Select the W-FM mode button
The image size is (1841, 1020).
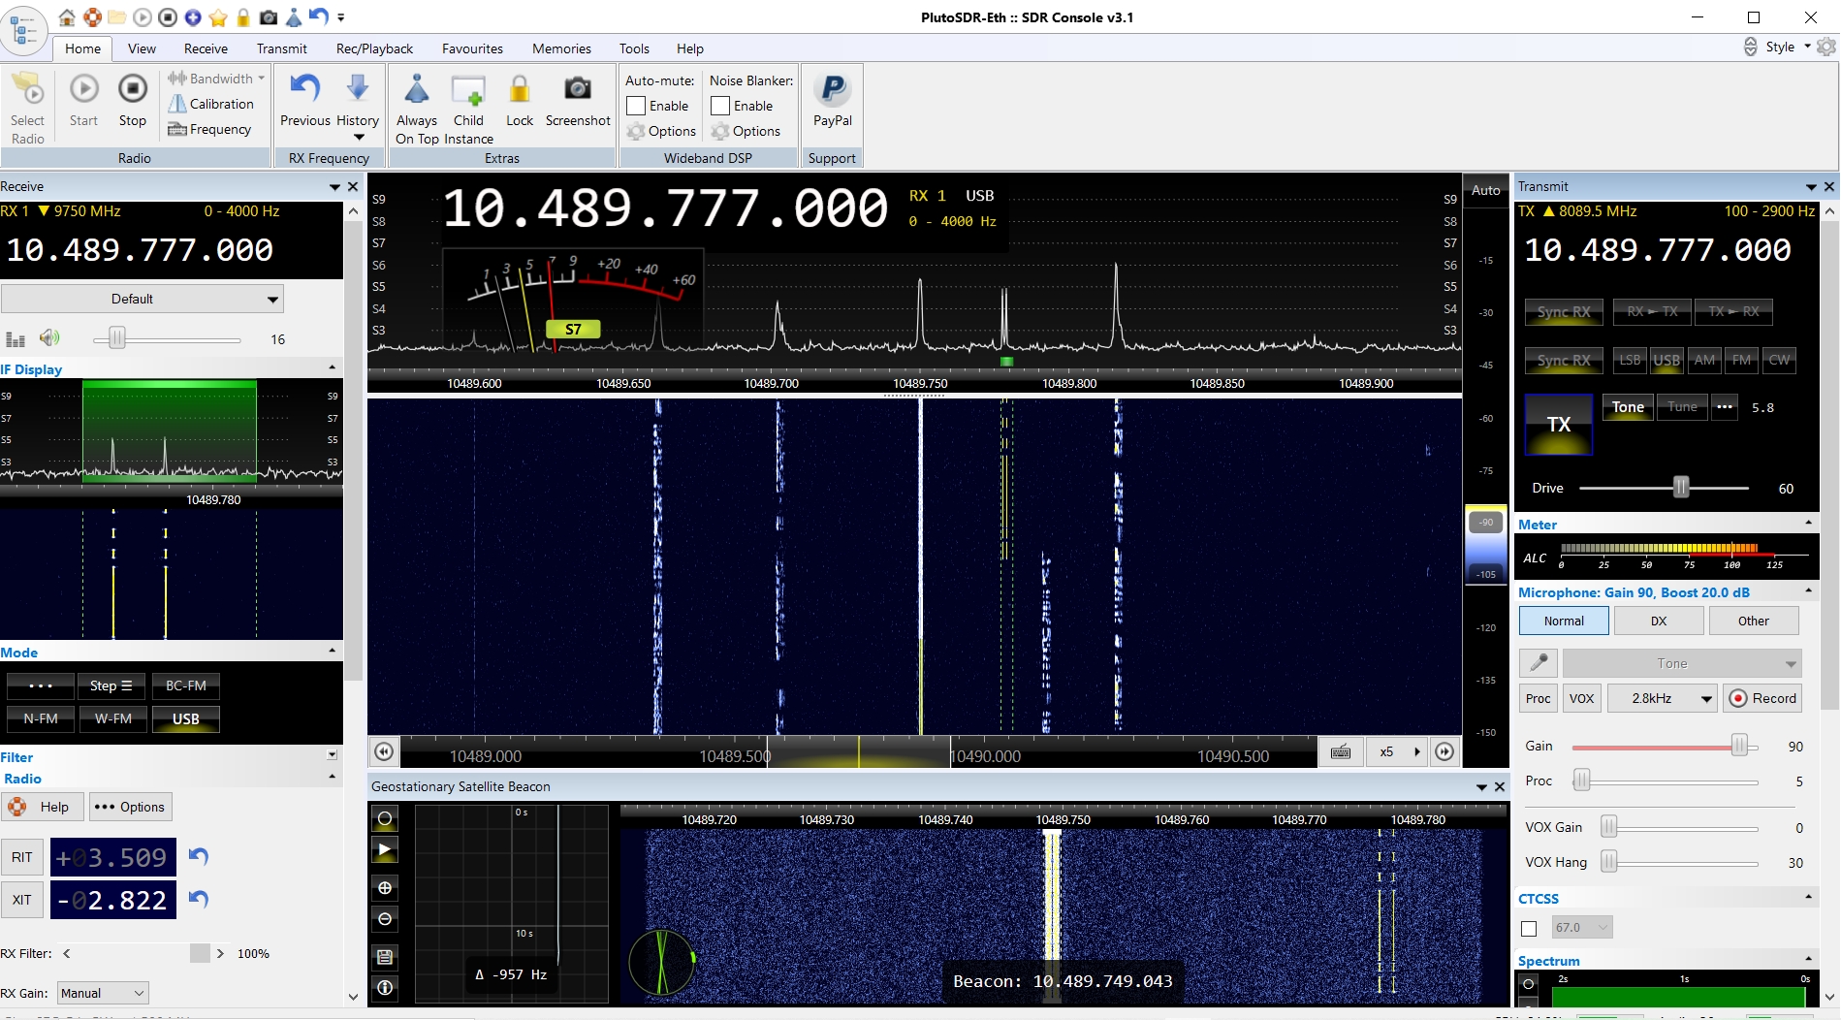113,718
